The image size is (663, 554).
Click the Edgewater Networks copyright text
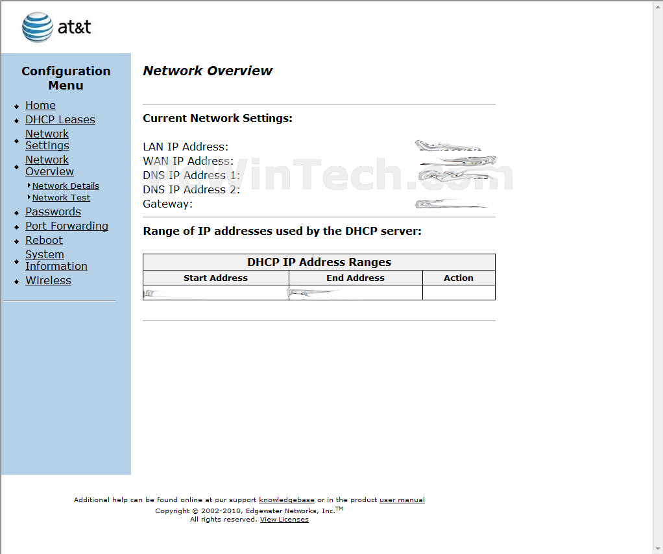249,511
